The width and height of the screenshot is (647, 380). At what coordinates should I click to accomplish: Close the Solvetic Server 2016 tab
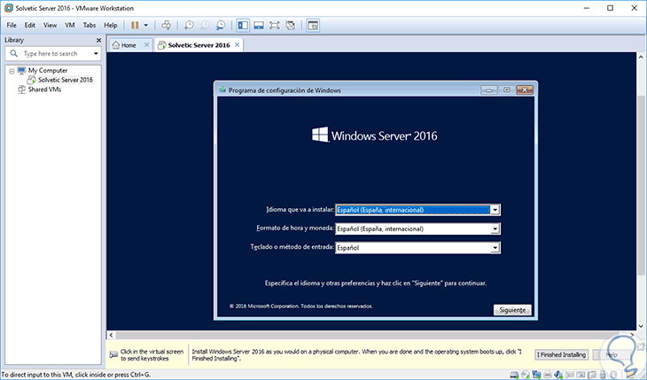(x=237, y=45)
